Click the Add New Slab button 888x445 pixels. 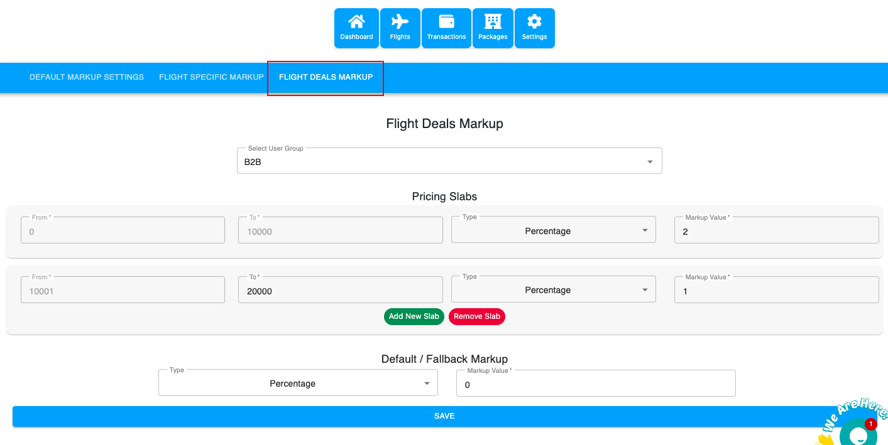tap(414, 316)
